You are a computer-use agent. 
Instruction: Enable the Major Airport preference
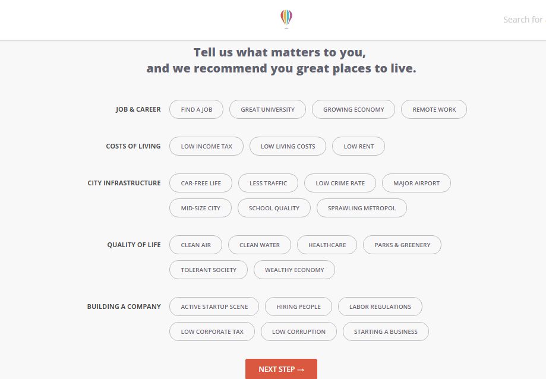click(416, 183)
